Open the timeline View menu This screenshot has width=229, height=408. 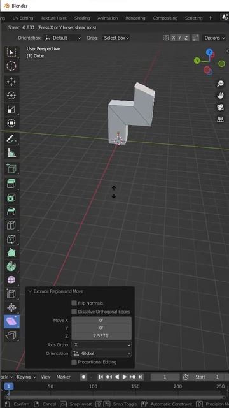[45, 377]
